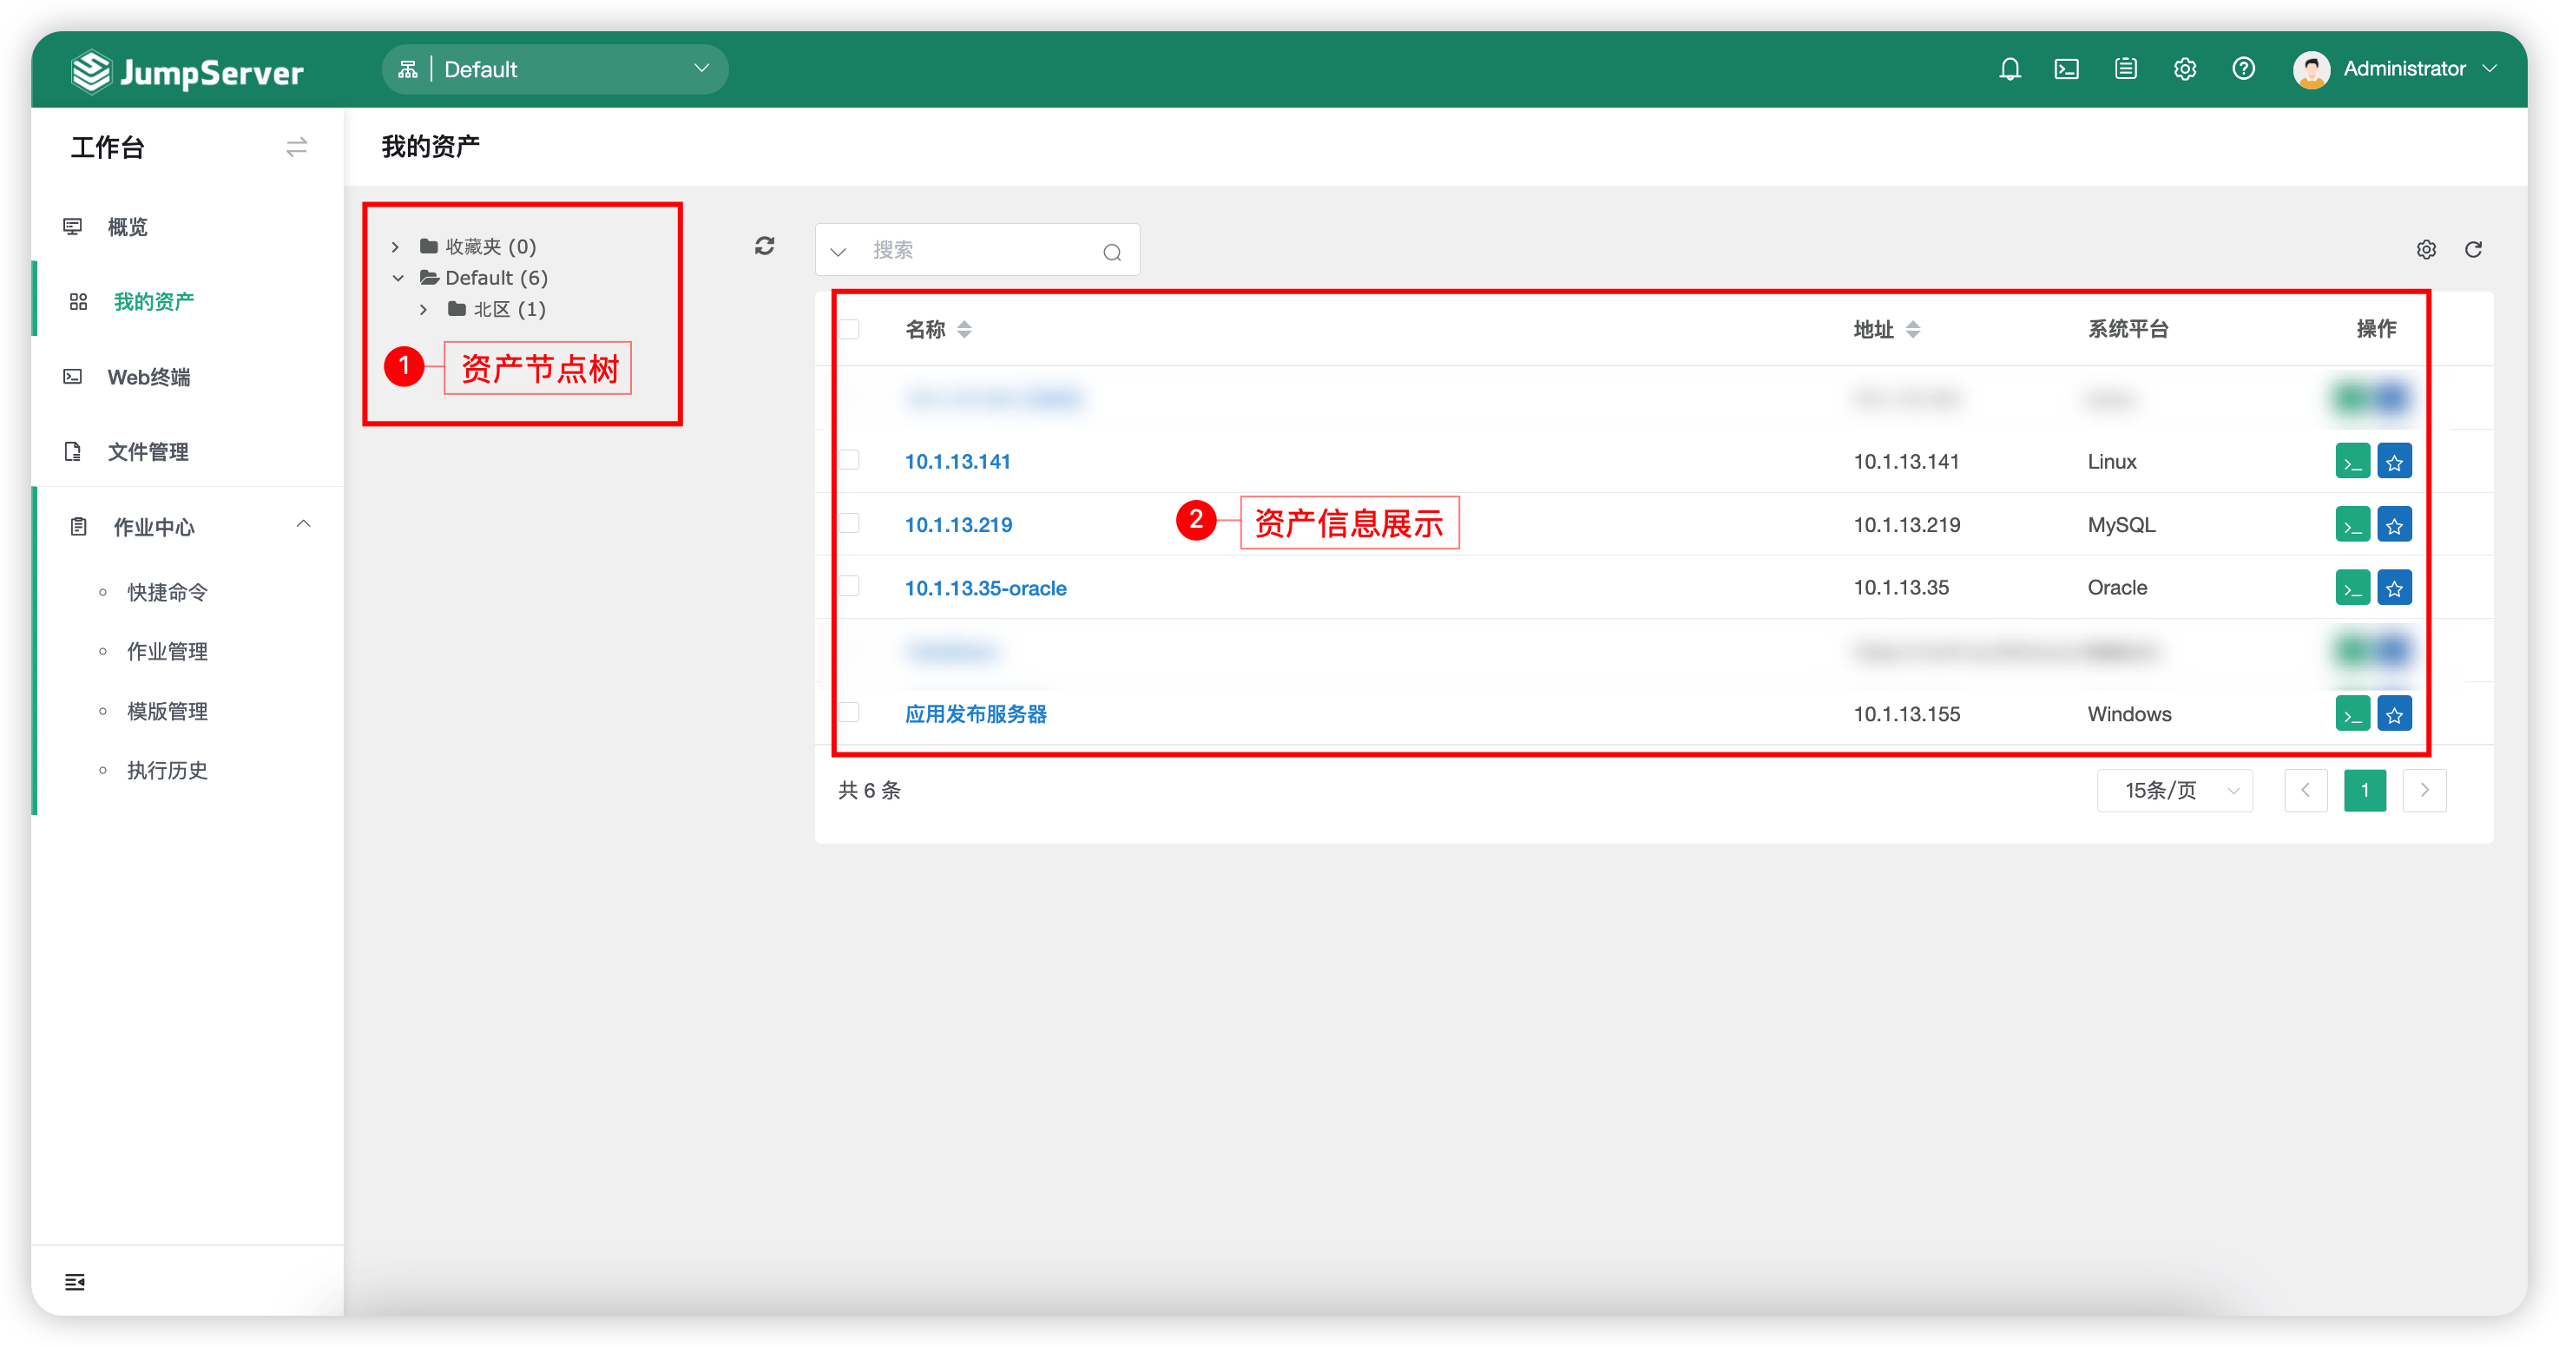Click the switch view arrows beside 工作台

click(296, 147)
